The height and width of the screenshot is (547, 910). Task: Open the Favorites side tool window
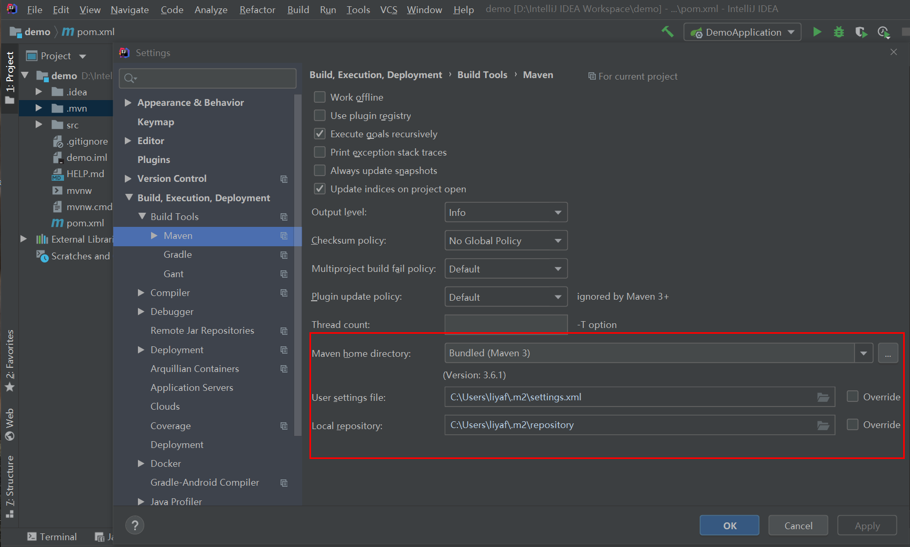[9, 360]
